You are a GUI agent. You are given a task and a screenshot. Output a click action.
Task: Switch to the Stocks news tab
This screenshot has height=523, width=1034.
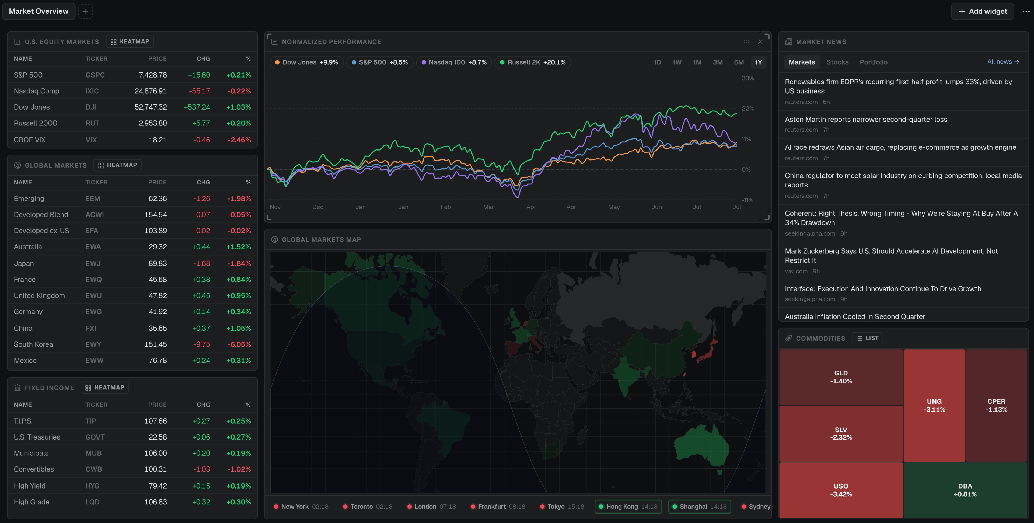pyautogui.click(x=837, y=63)
